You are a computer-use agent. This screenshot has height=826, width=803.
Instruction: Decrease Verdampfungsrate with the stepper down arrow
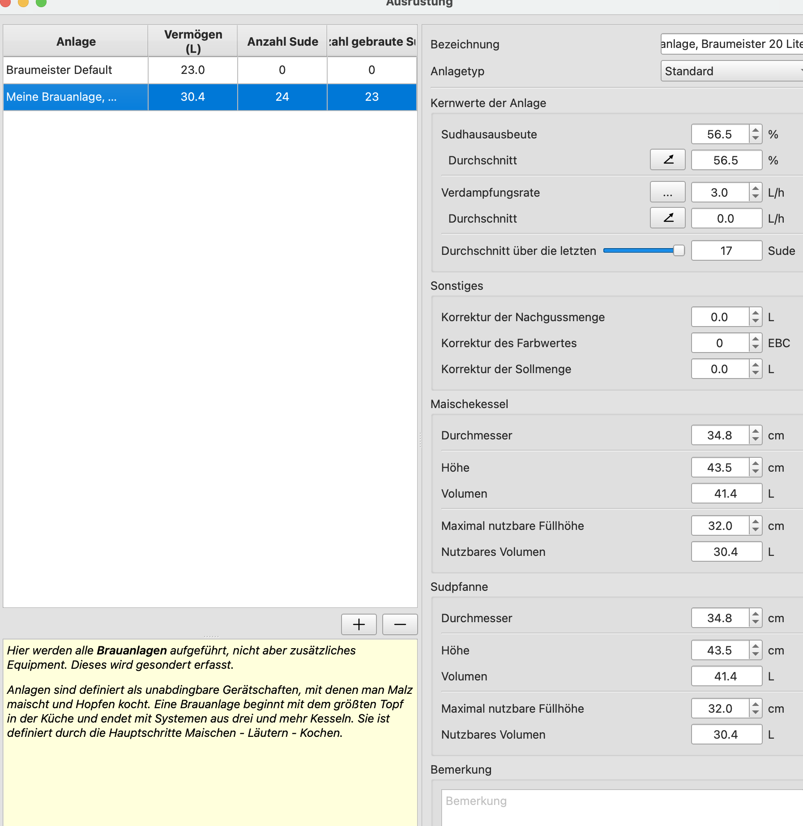pos(756,197)
